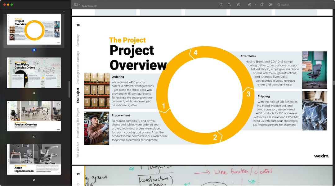335x186 pixels.
Task: Open the share menu icon
Action: point(239,5)
